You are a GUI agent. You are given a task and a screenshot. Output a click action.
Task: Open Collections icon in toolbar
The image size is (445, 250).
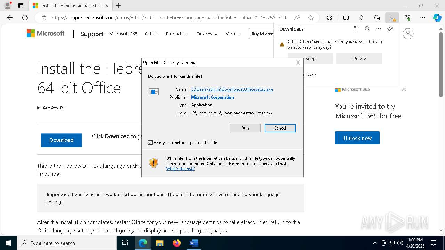pyautogui.click(x=377, y=18)
